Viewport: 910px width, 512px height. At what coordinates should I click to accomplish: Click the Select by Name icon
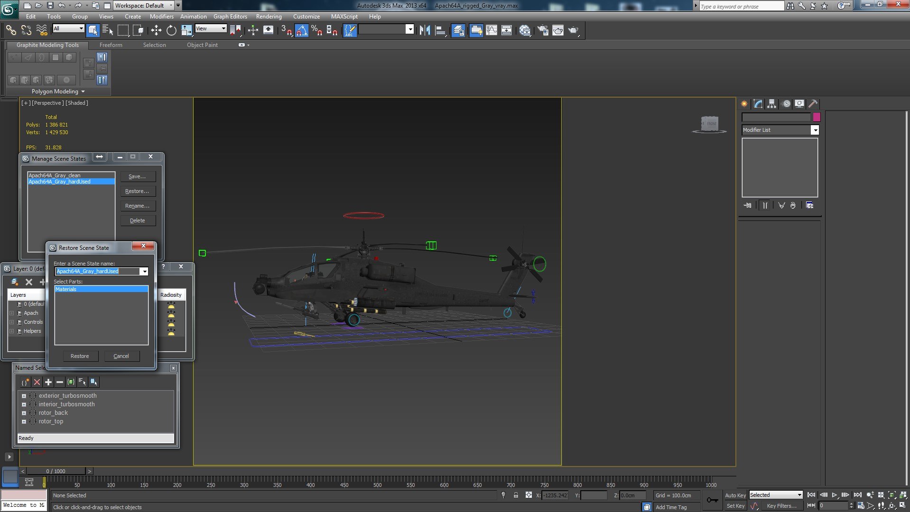108,30
